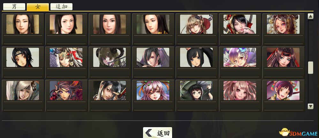Switch to the 男 tab
Screen dimensions: 319x138
(14, 7)
